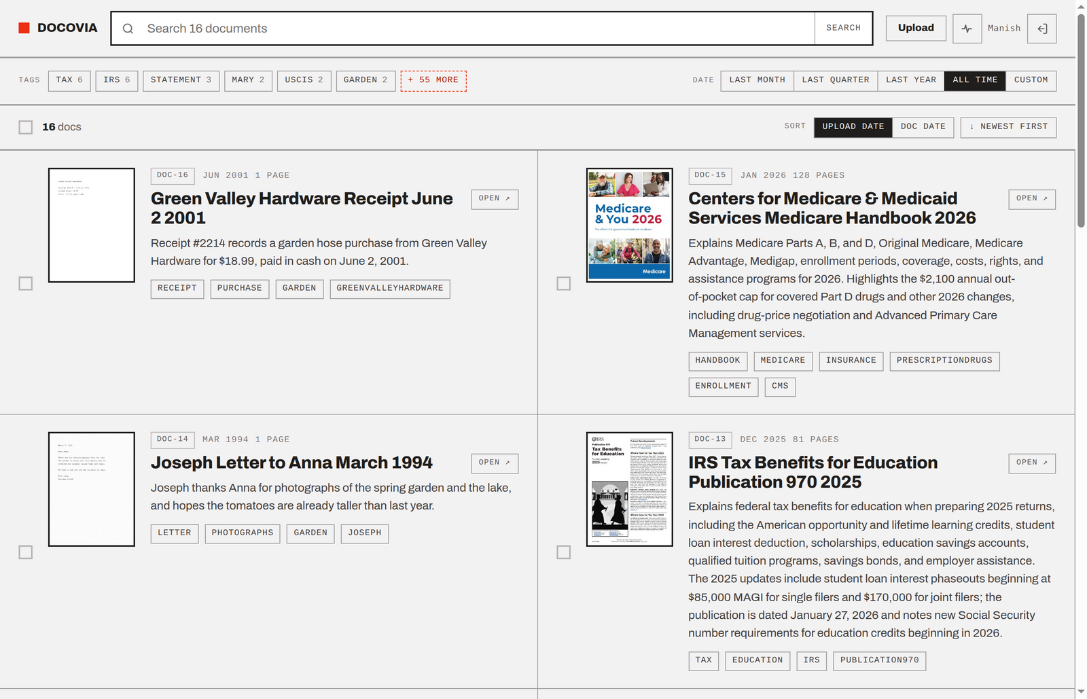Click the Joseph Letter to Anna March 1994 title

click(x=291, y=463)
